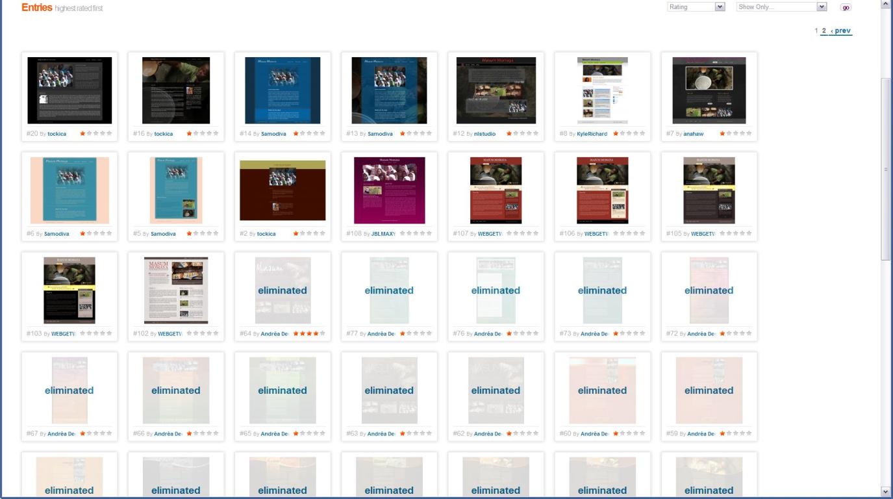Click the current page 2 link
The image size is (893, 499).
(x=824, y=31)
